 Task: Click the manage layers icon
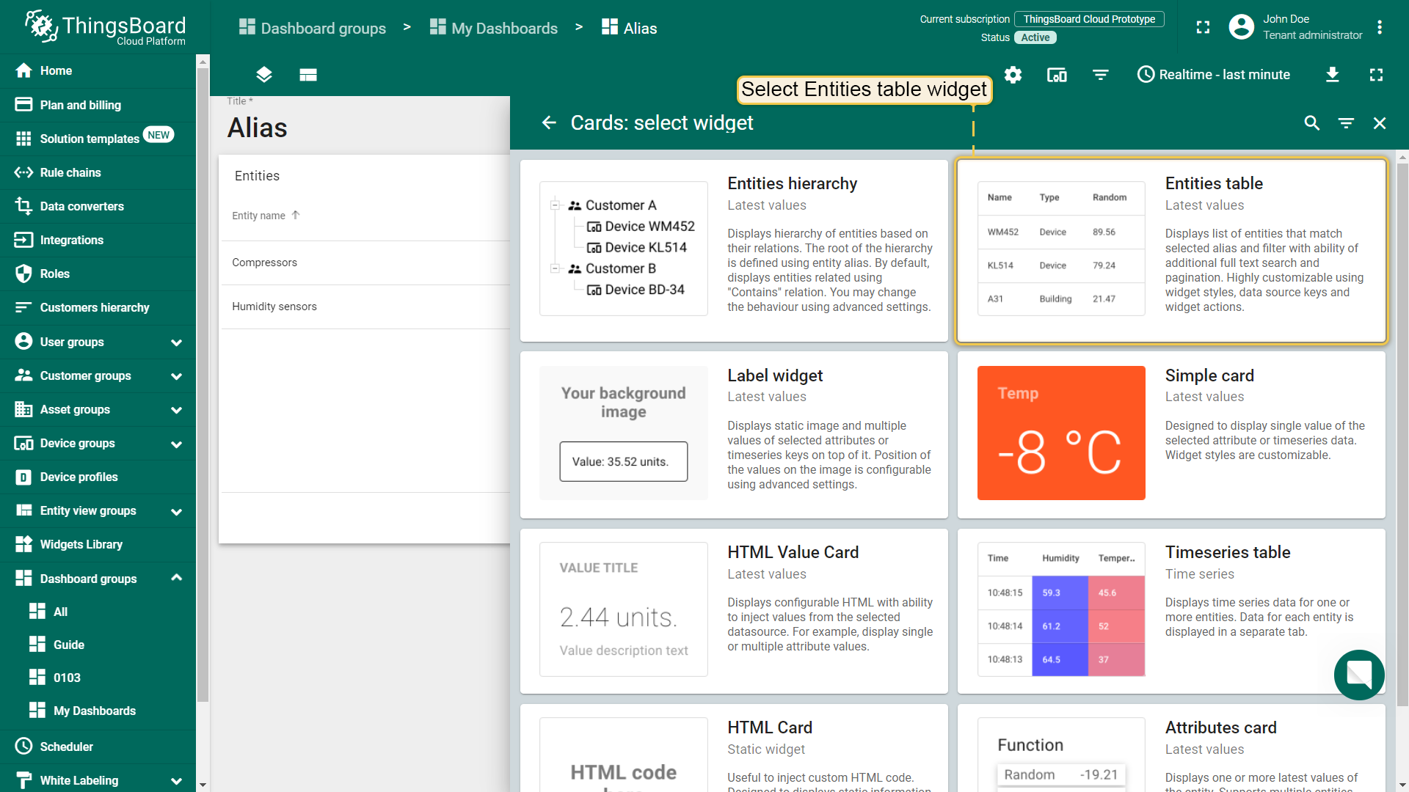[264, 75]
